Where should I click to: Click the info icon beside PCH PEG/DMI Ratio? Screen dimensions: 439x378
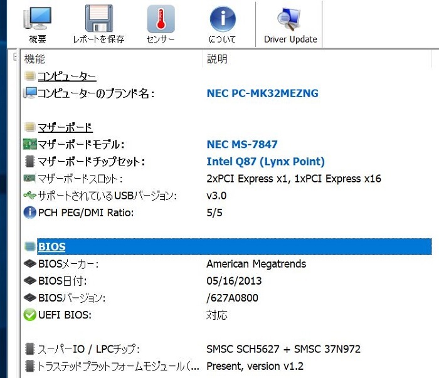click(x=29, y=213)
